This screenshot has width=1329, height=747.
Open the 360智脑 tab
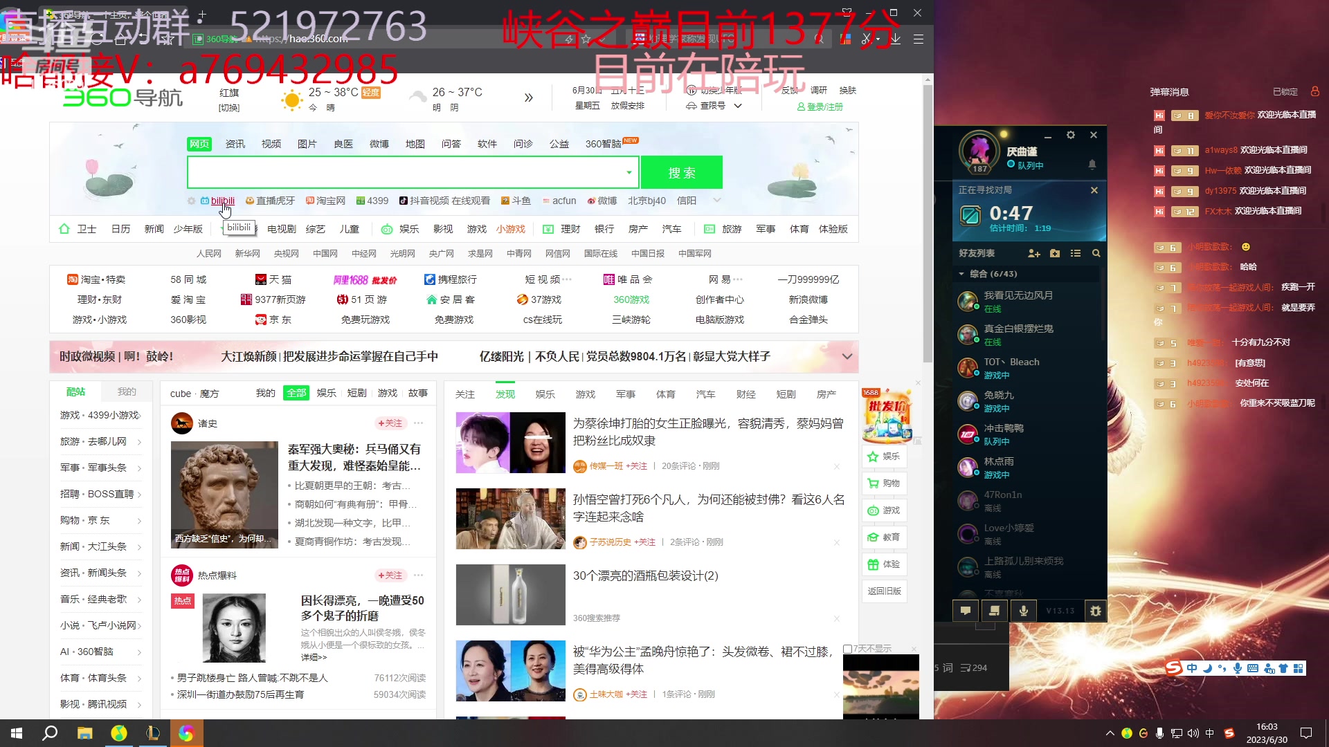(x=604, y=144)
